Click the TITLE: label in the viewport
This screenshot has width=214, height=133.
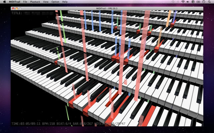pyautogui.click(x=17, y=13)
